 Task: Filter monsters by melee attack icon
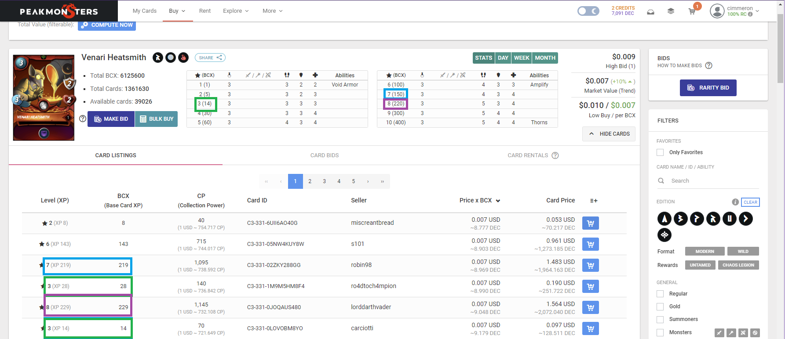tap(719, 333)
